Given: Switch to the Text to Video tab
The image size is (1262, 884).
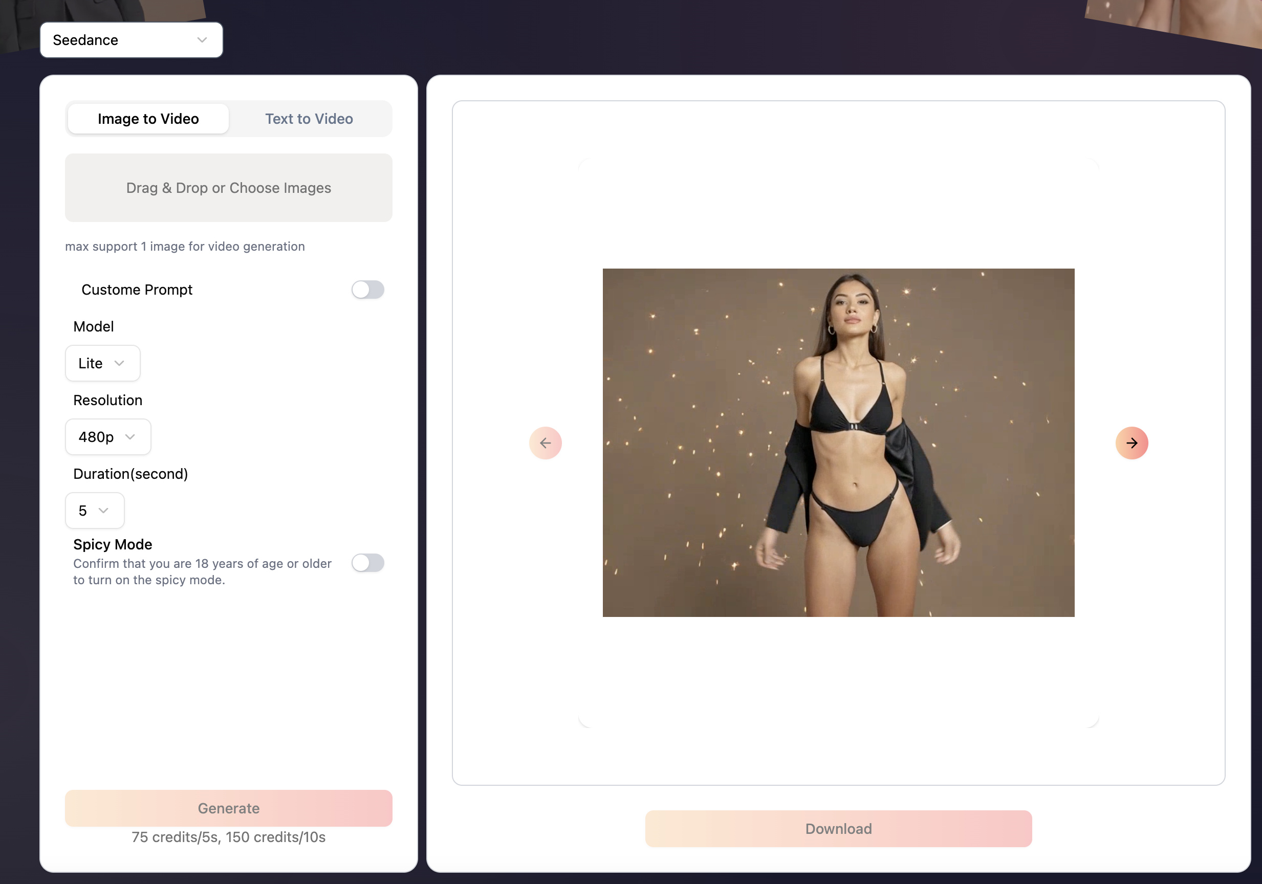Looking at the screenshot, I should pyautogui.click(x=309, y=119).
